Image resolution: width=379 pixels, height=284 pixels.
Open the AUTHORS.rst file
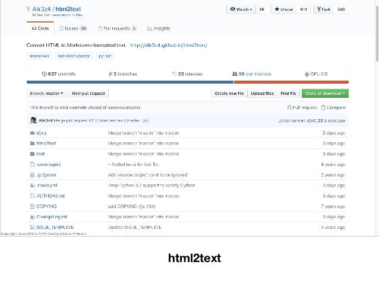(x=50, y=196)
